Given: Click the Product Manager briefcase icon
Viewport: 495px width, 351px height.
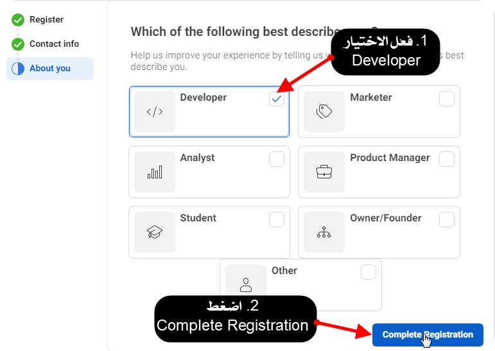Looking at the screenshot, I should coord(324,172).
